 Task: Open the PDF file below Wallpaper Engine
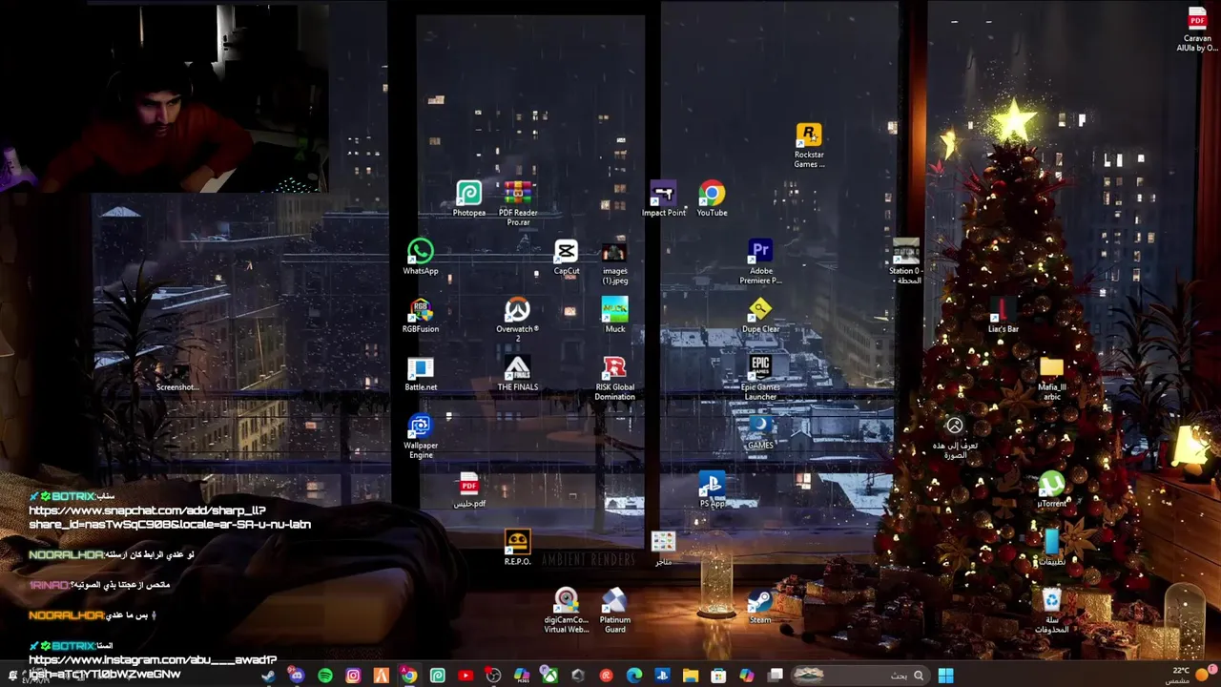(x=468, y=490)
